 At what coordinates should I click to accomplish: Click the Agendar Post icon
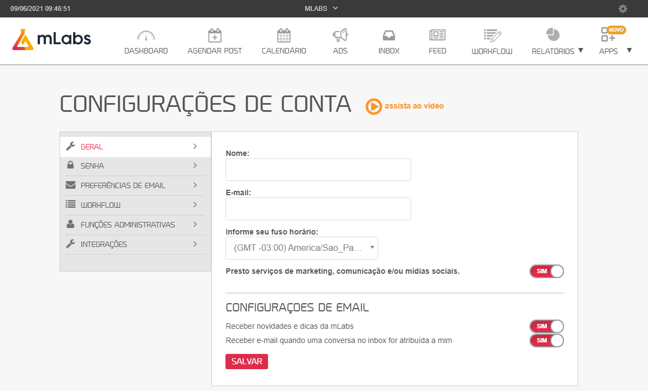215,34
